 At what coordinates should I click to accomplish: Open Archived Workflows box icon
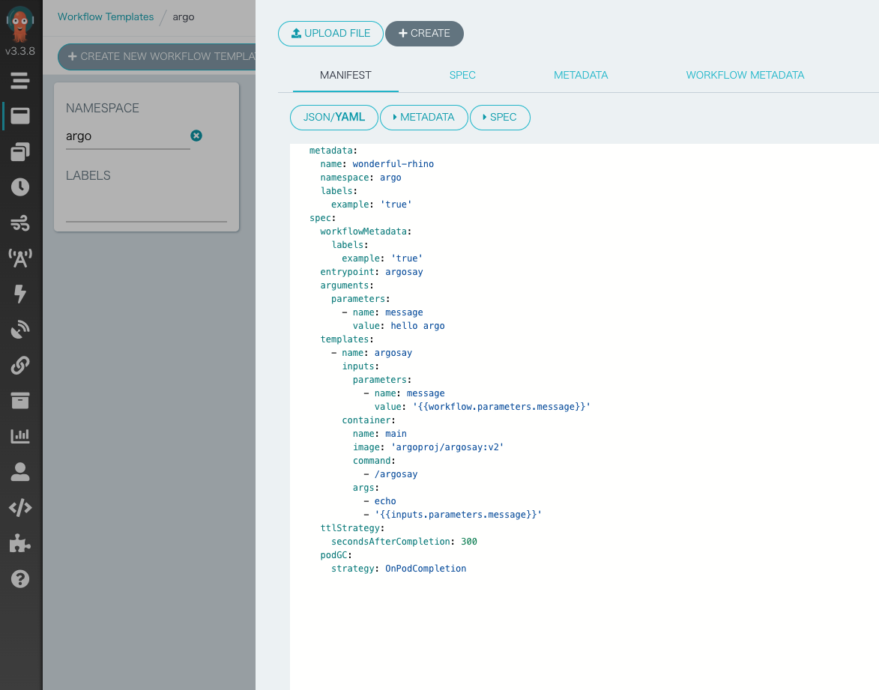click(20, 401)
